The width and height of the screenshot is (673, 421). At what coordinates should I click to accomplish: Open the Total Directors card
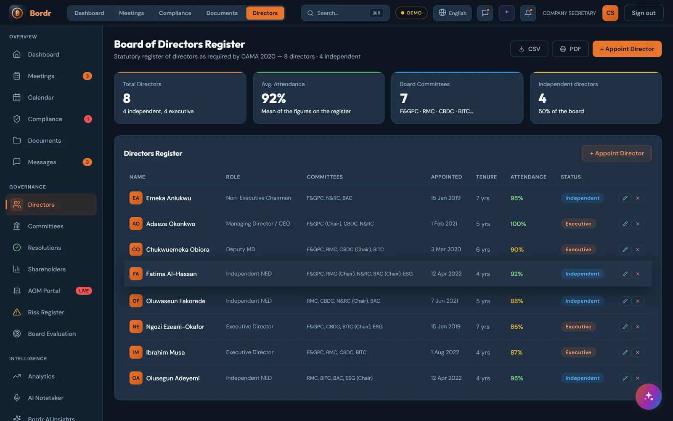180,98
